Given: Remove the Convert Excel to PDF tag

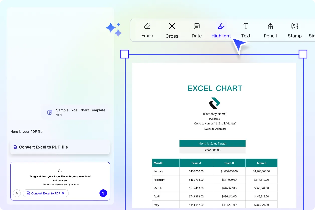Looking at the screenshot, I should [x=63, y=193].
